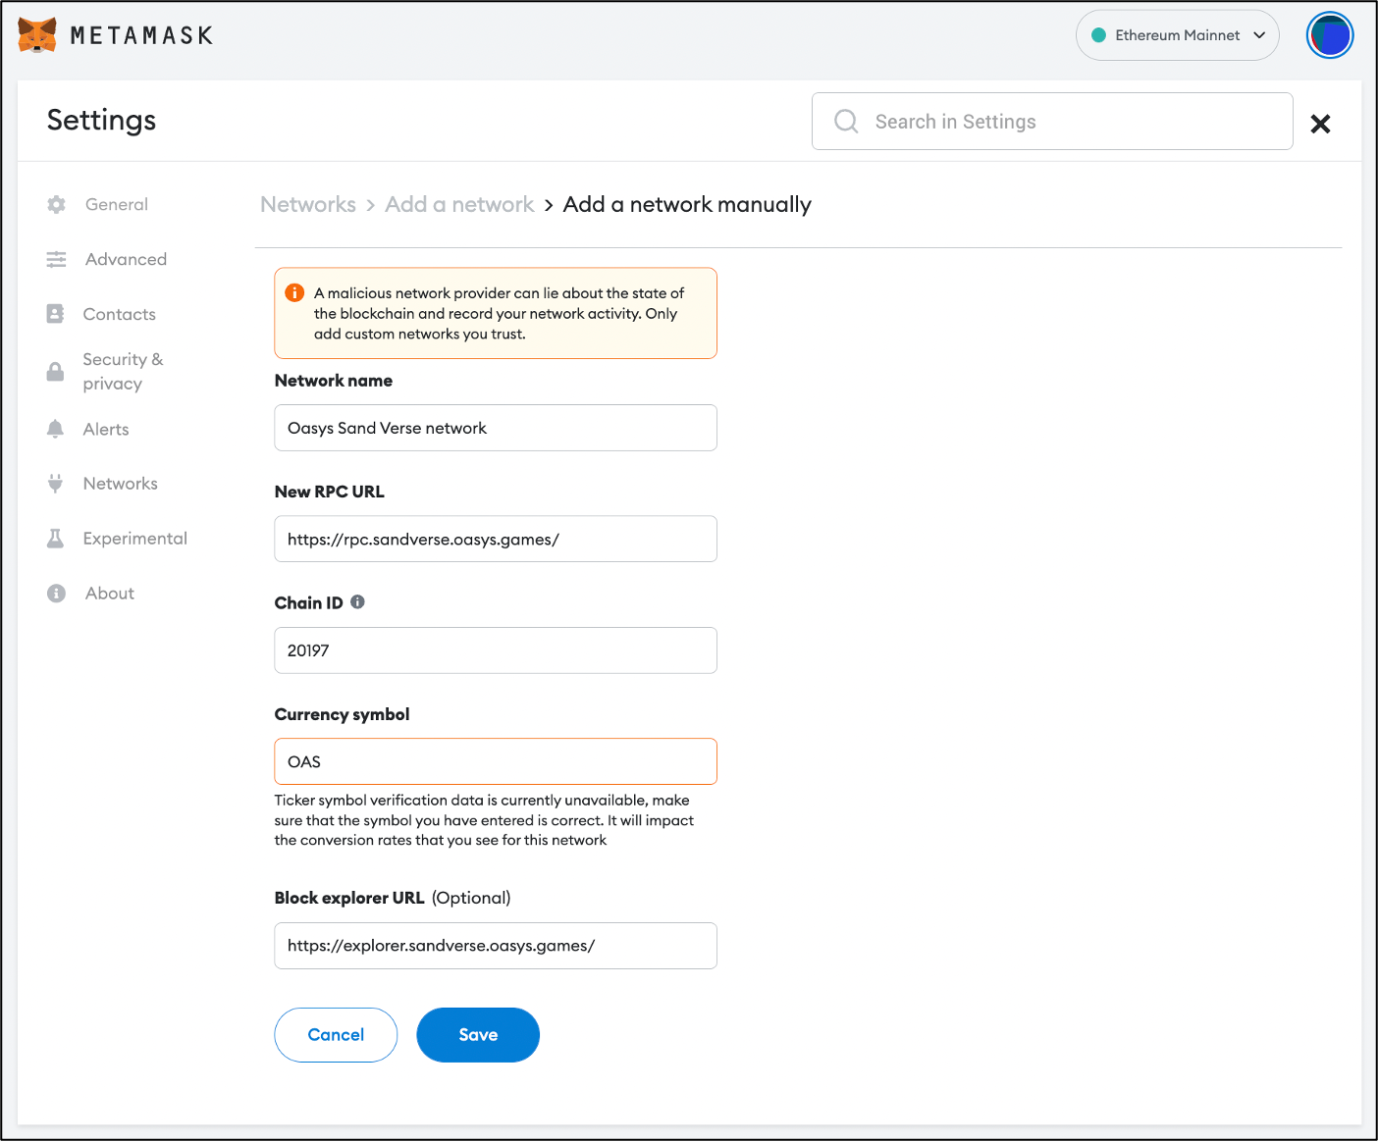
Task: Open the account avatar menu
Action: coord(1330,35)
